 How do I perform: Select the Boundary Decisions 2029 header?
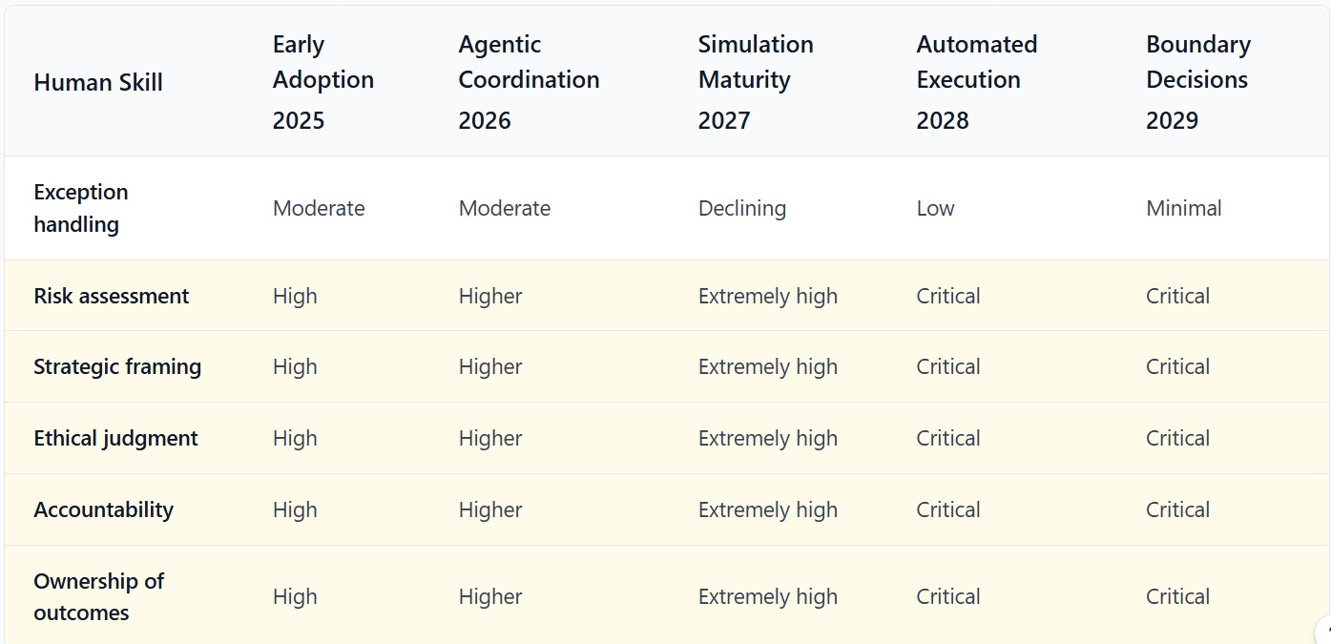point(1197,82)
